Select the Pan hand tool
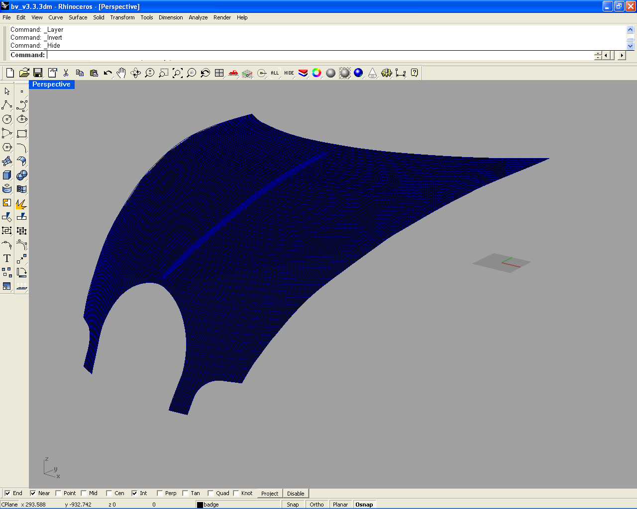637x509 pixels. tap(121, 73)
